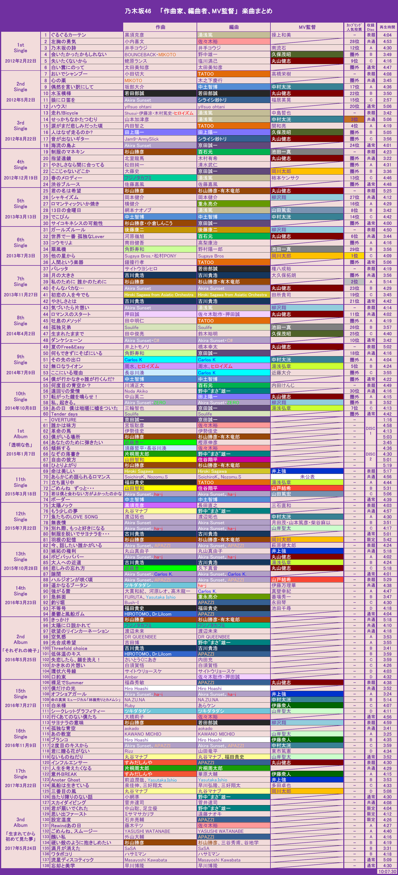Select song title バレッタ

point(59,269)
